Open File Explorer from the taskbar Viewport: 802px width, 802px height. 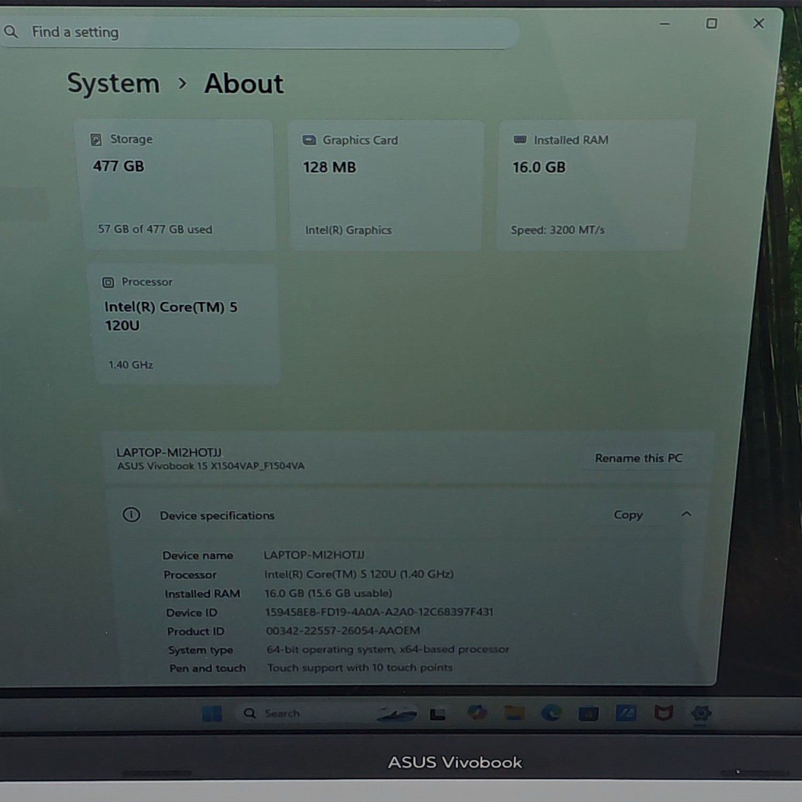click(514, 713)
